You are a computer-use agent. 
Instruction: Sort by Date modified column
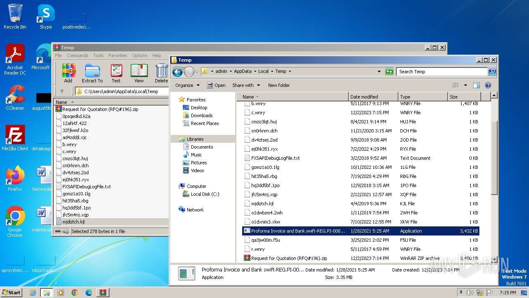click(x=374, y=96)
